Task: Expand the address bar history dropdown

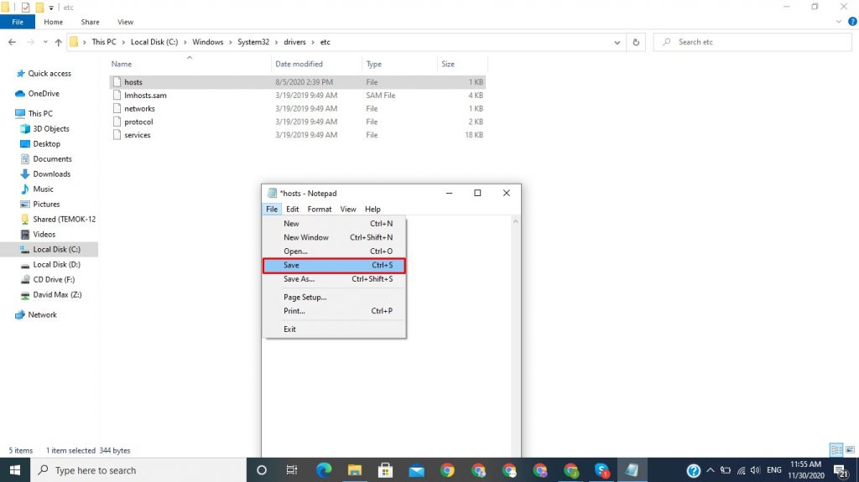Action: click(x=617, y=42)
